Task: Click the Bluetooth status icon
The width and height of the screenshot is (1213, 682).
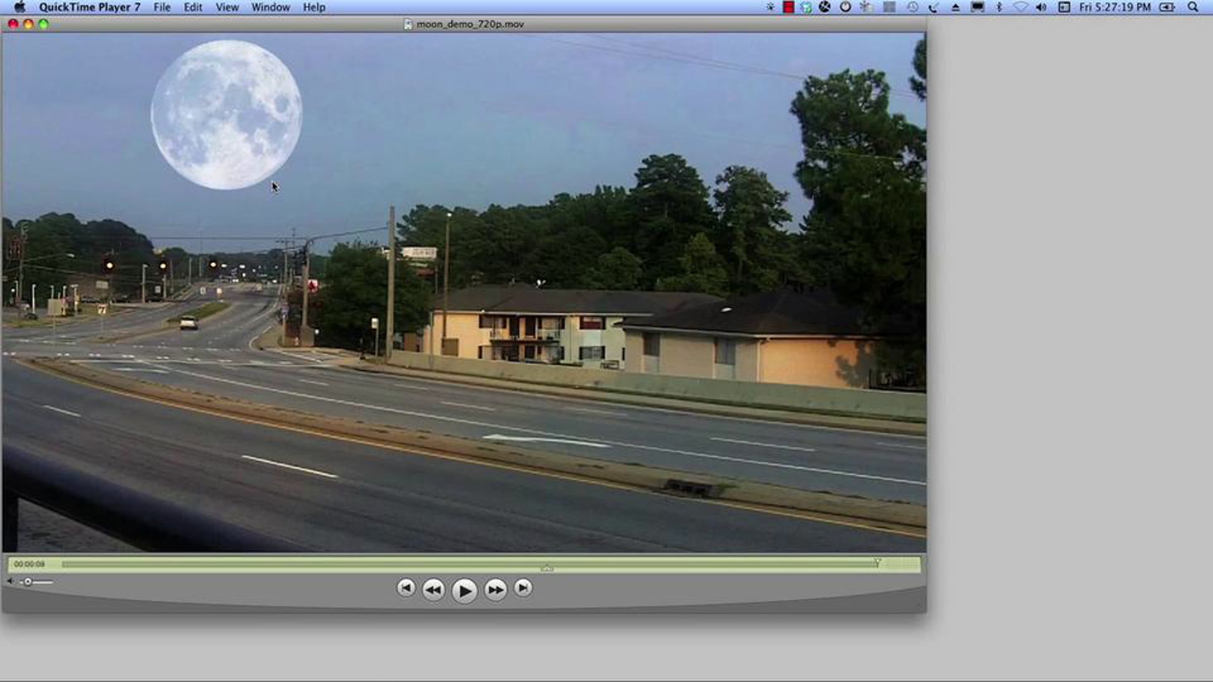Action: point(999,7)
